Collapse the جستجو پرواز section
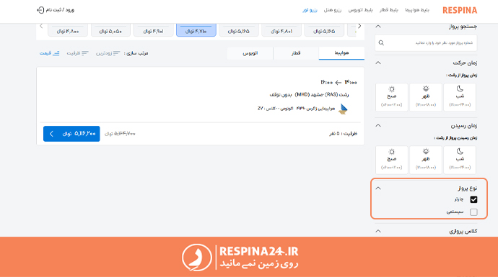Screen dimensions: 498x277 pyautogui.click(x=378, y=27)
